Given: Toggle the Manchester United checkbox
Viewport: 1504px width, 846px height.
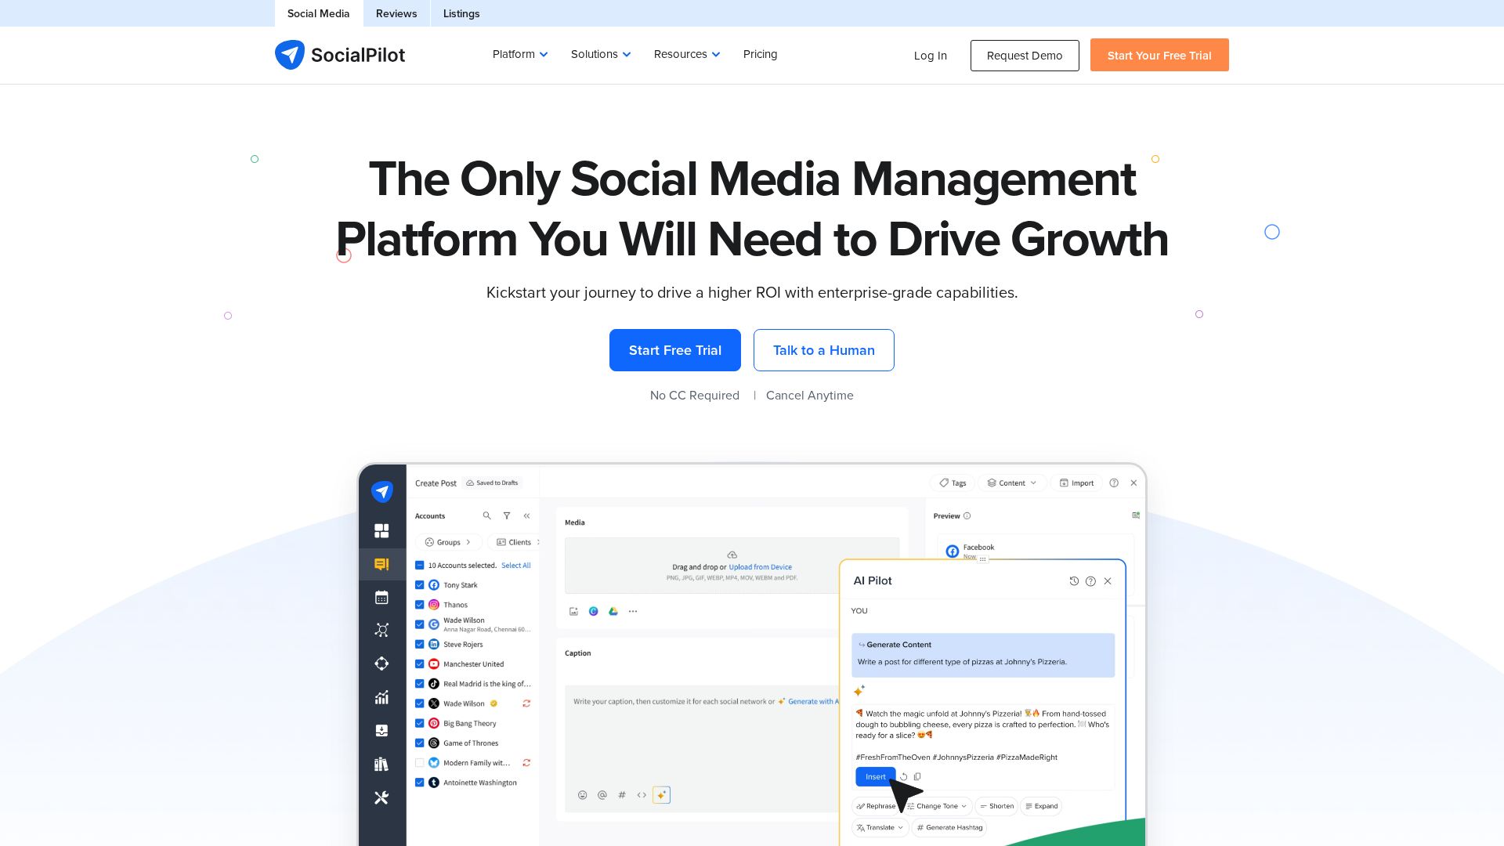Looking at the screenshot, I should [x=420, y=664].
